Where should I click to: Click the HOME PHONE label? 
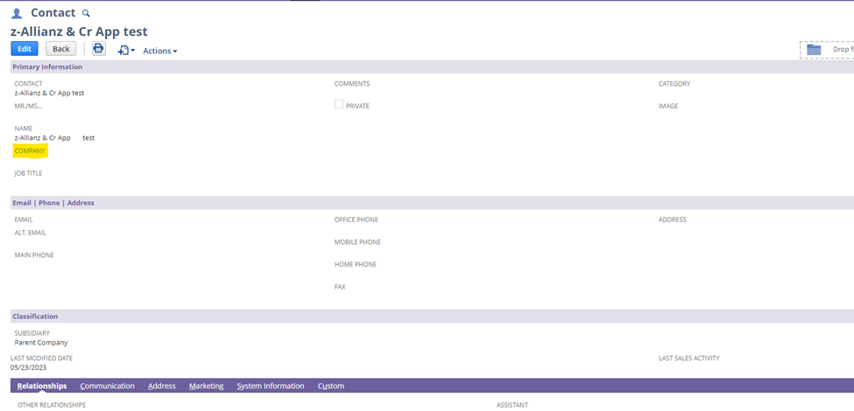pyautogui.click(x=356, y=264)
